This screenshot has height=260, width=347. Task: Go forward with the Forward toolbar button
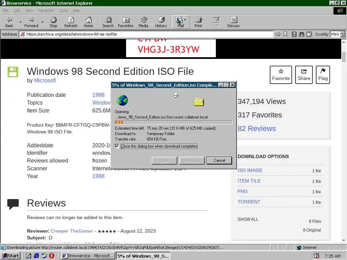[31, 22]
